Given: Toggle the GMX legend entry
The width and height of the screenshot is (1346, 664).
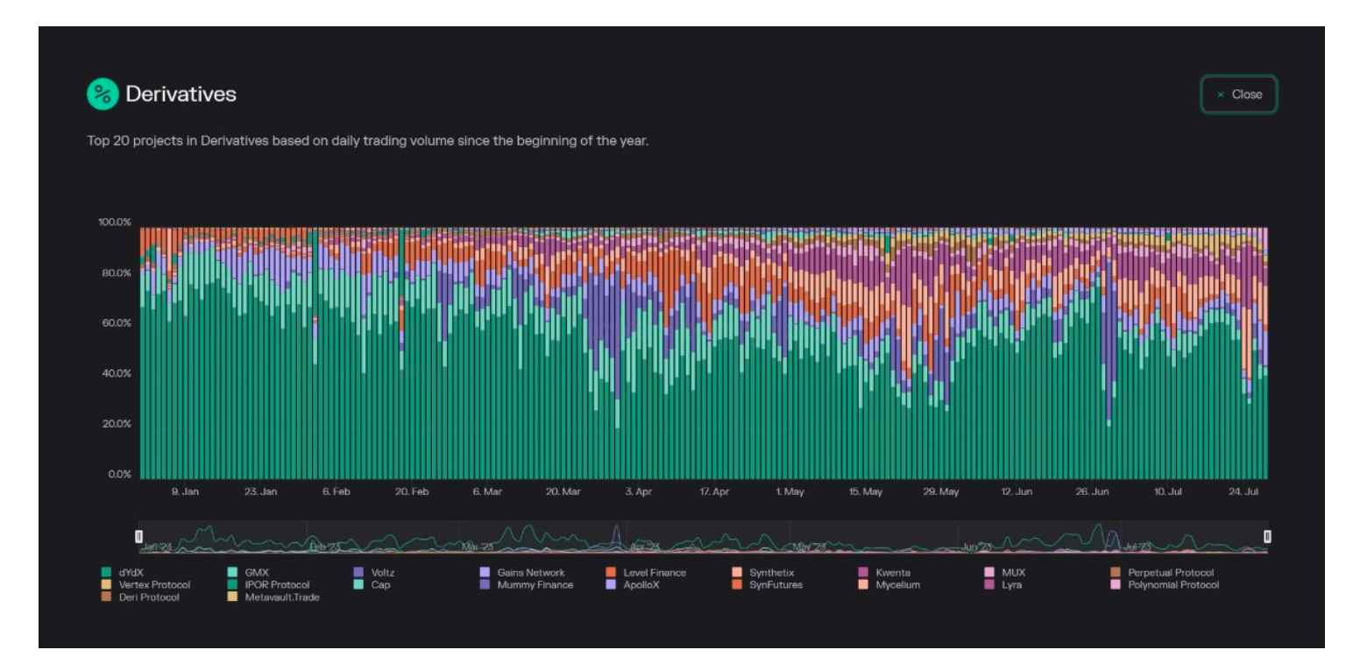Looking at the screenshot, I should (248, 573).
